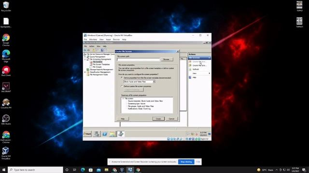Click Stop sharing button
The height and width of the screenshot is (173, 309).
(x=186, y=162)
